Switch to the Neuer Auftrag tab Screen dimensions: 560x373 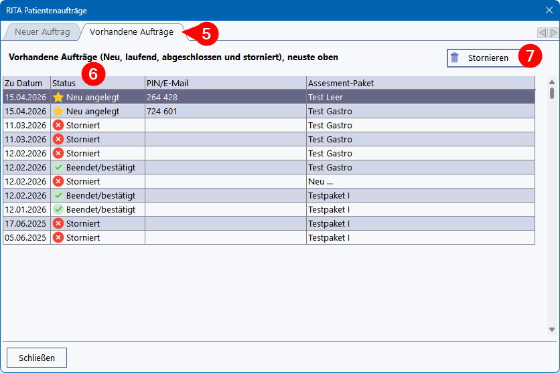(42, 32)
